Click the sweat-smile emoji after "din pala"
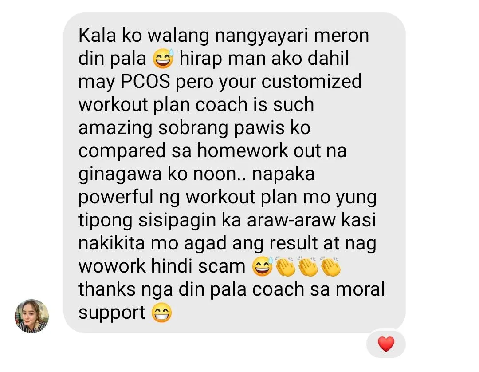 click(x=163, y=59)
